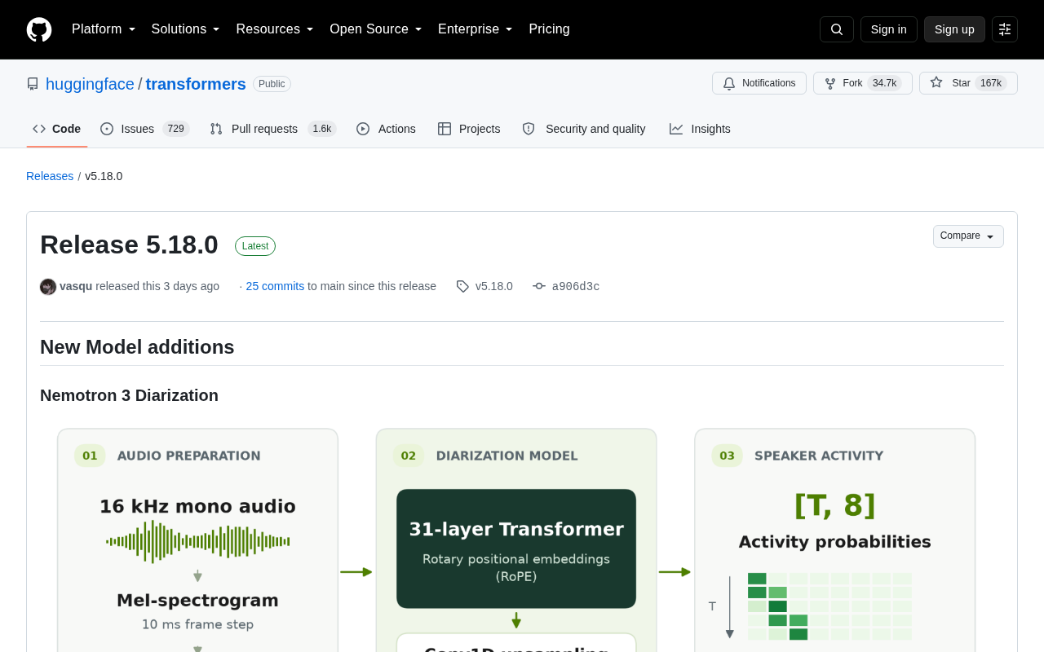Click the Star icon
This screenshot has width=1044, height=652.
[x=936, y=82]
